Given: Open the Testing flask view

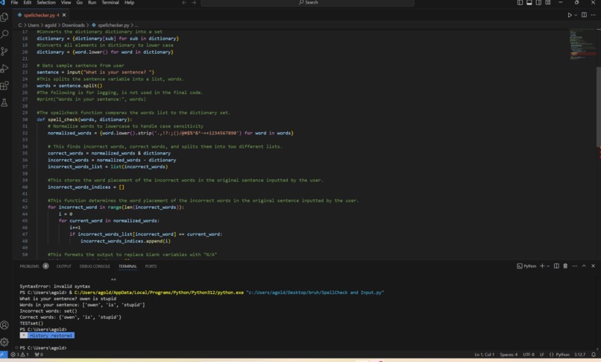Looking at the screenshot, I should (x=4, y=102).
